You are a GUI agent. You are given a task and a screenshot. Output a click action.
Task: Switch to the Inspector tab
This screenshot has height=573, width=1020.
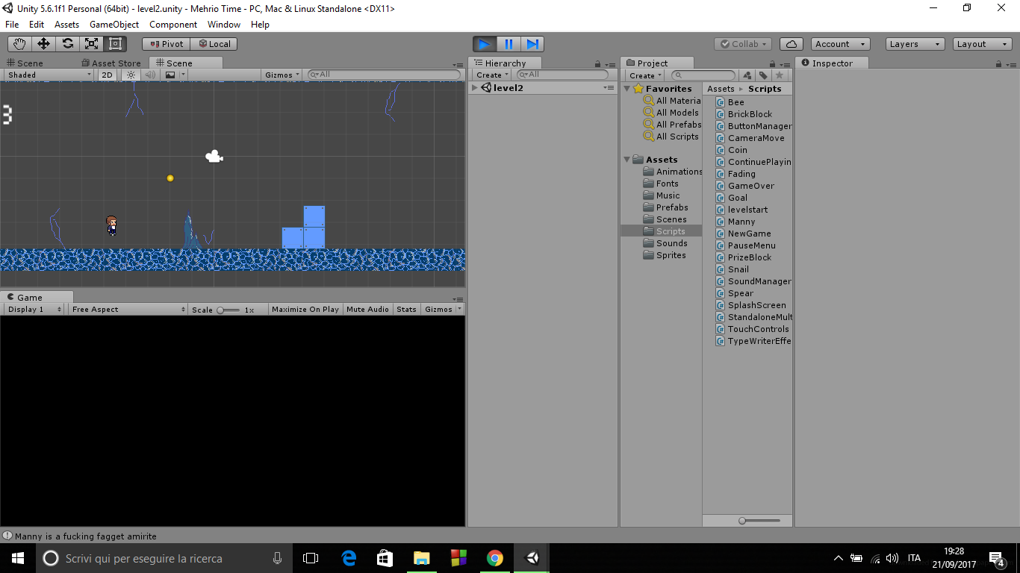coord(833,63)
